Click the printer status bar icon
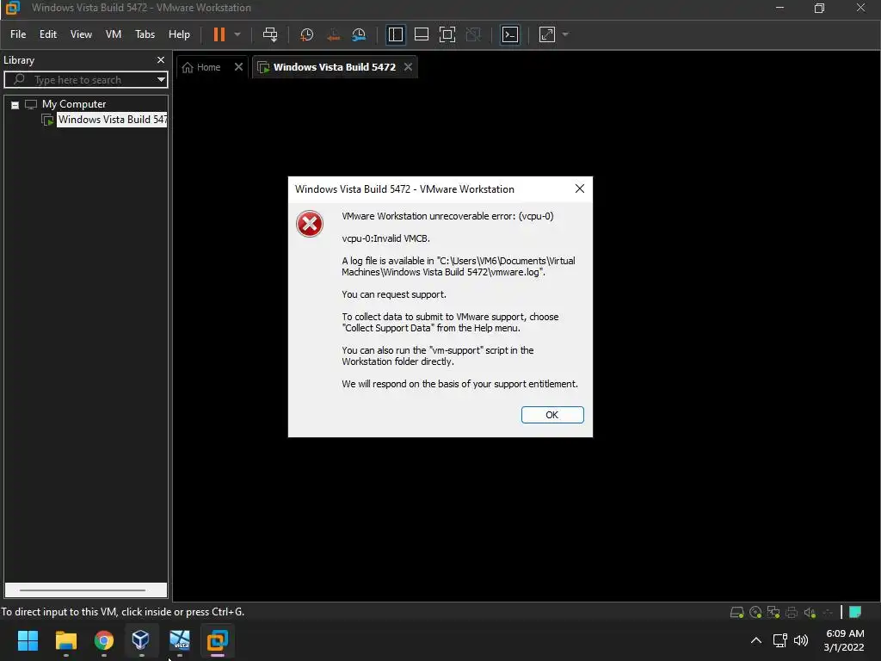881x661 pixels. [x=792, y=612]
